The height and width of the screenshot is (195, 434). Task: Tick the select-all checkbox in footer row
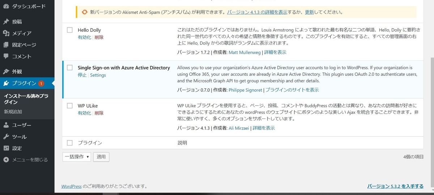click(x=70, y=143)
